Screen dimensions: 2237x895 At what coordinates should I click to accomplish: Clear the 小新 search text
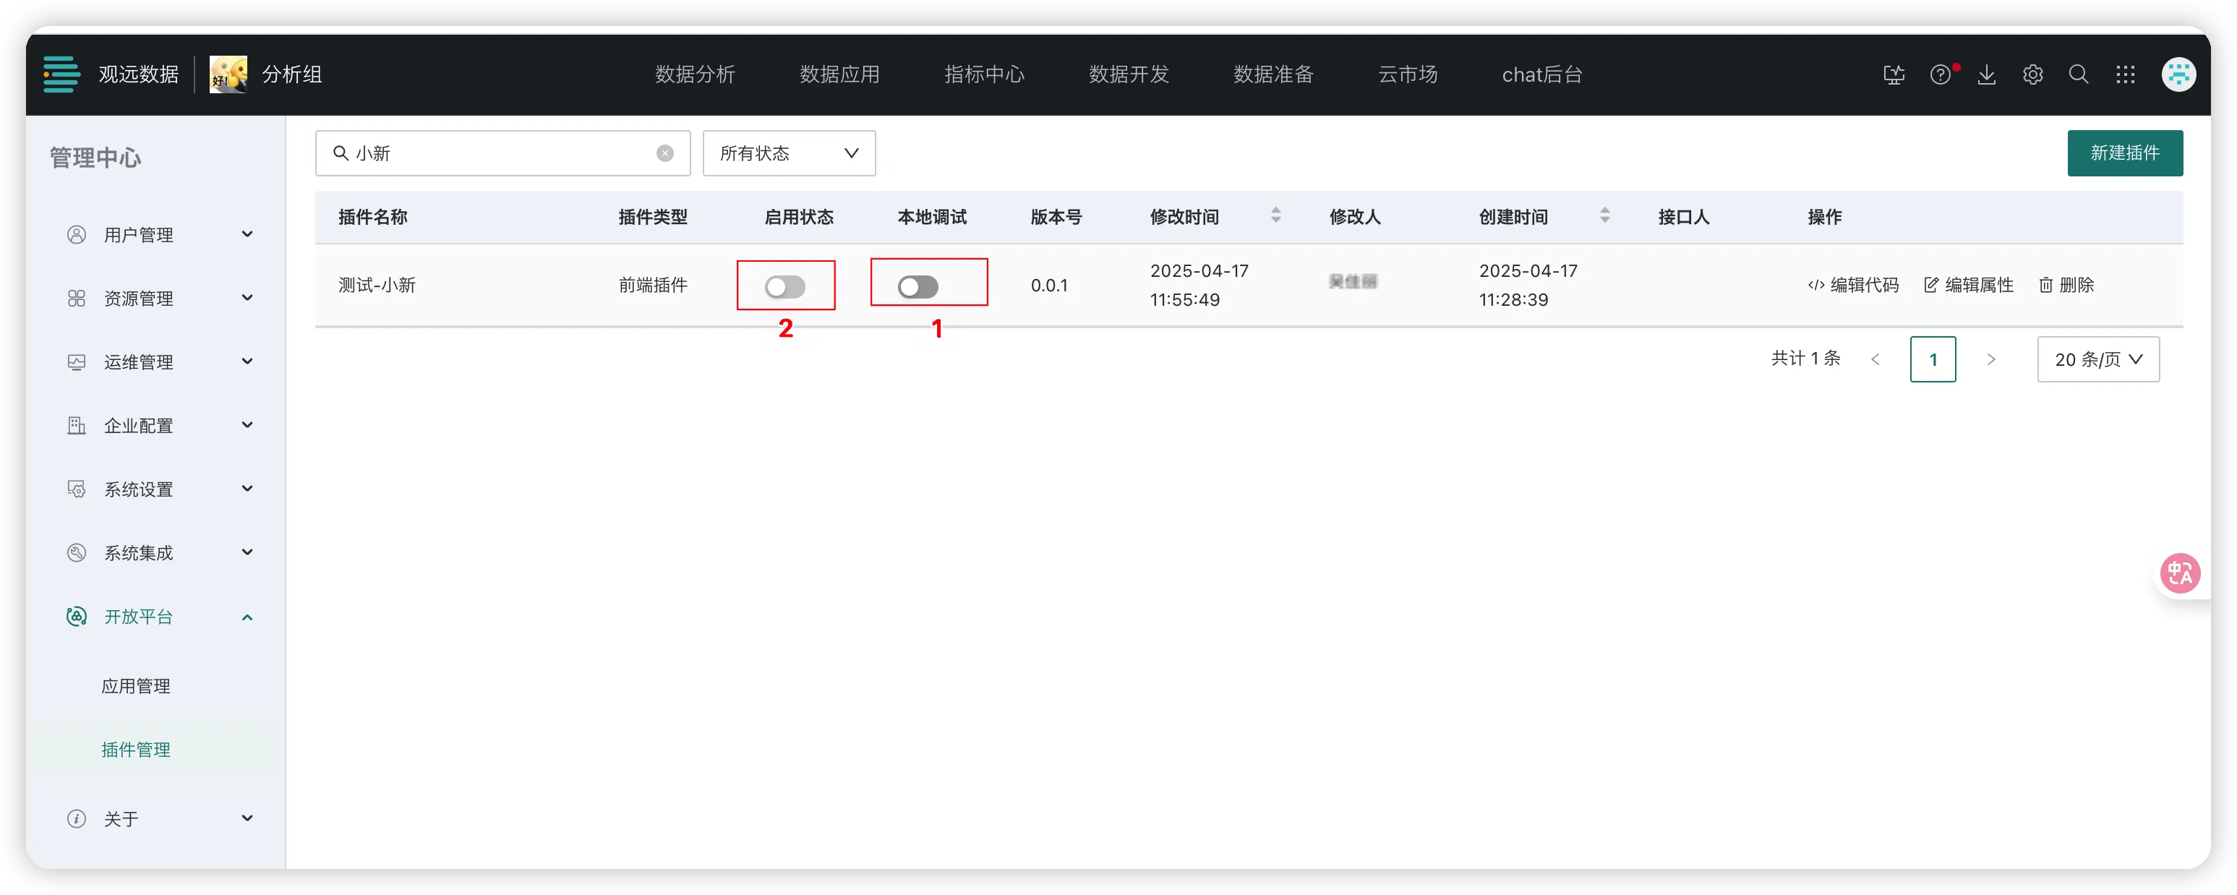(665, 154)
